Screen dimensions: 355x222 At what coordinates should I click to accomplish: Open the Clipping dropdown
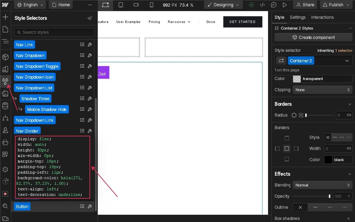322,90
